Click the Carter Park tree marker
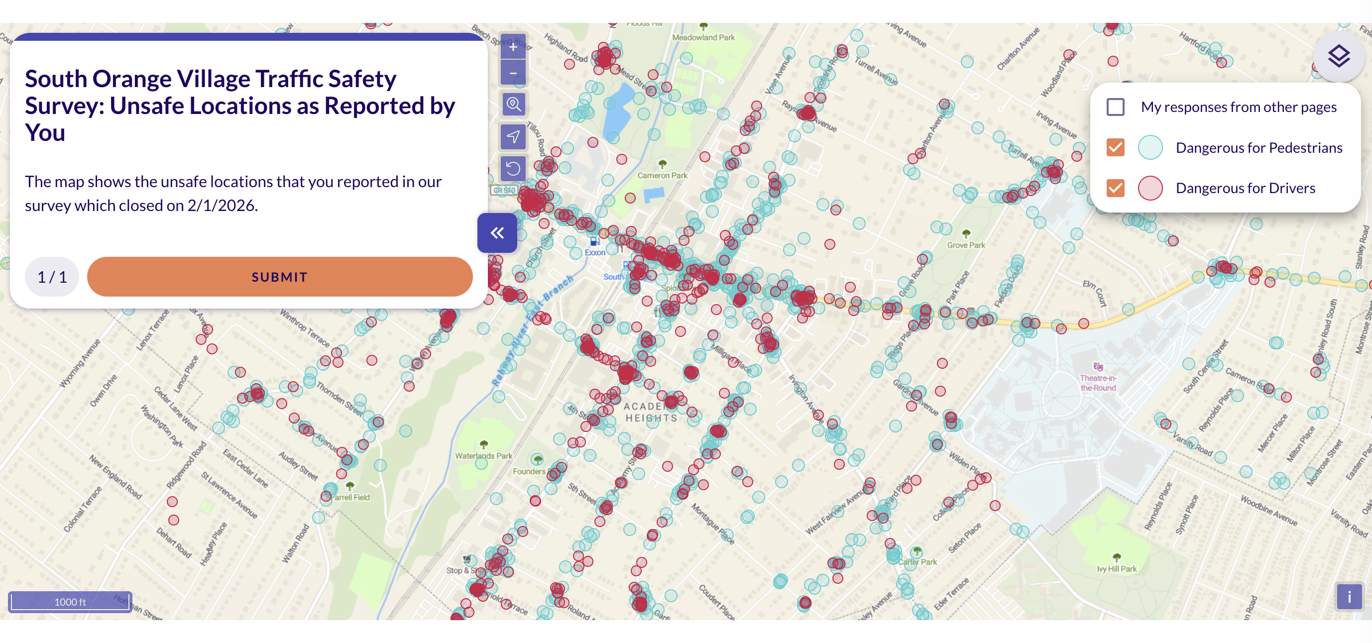This screenshot has width=1372, height=643. [916, 551]
